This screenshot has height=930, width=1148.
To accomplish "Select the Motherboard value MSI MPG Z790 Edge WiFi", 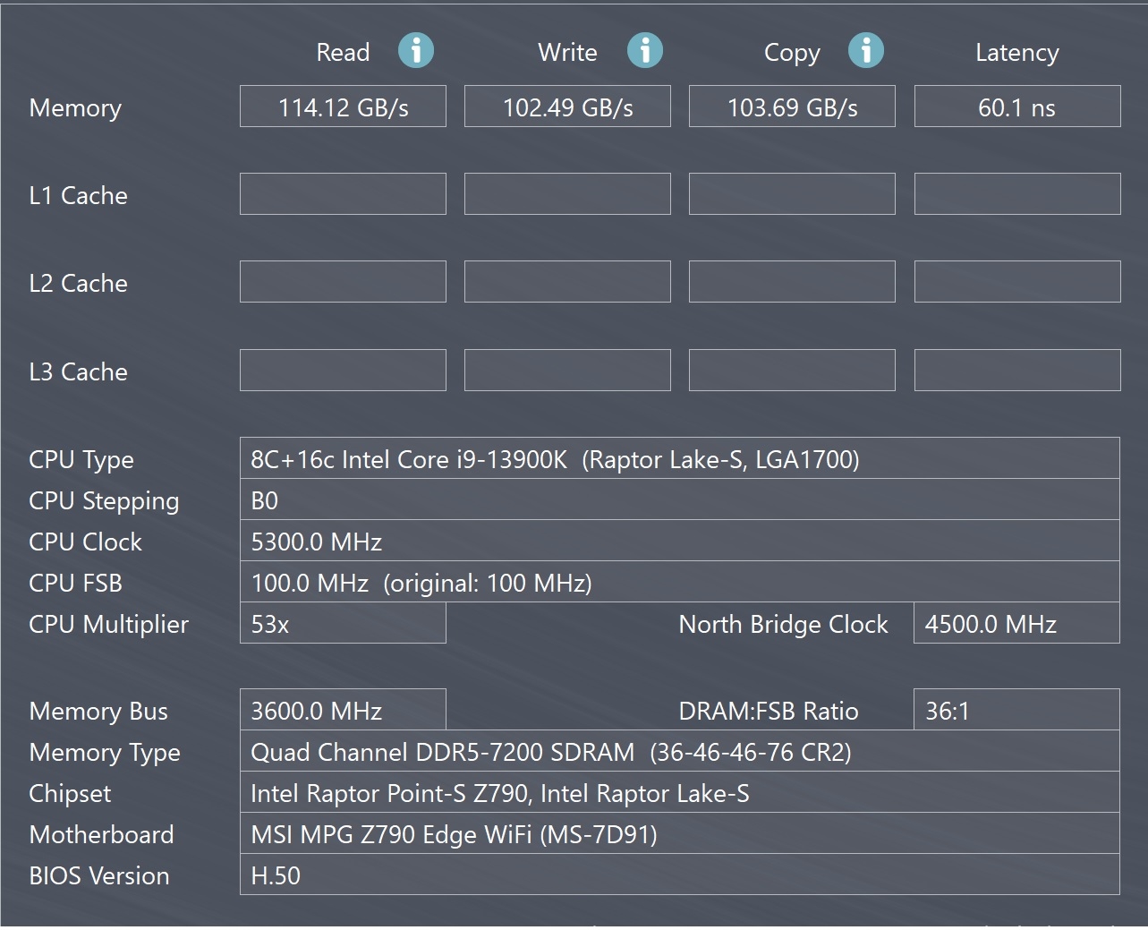I will point(680,833).
